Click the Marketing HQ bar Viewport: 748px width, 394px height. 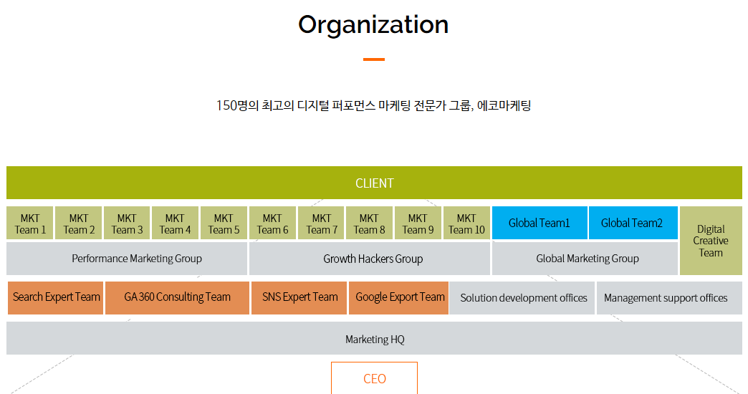374,338
